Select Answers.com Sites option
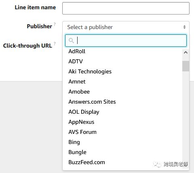 [x=122, y=102]
